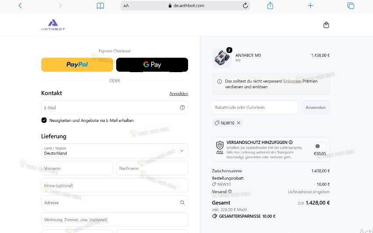
Task: Click the Adresse input field
Action: tap(115, 203)
